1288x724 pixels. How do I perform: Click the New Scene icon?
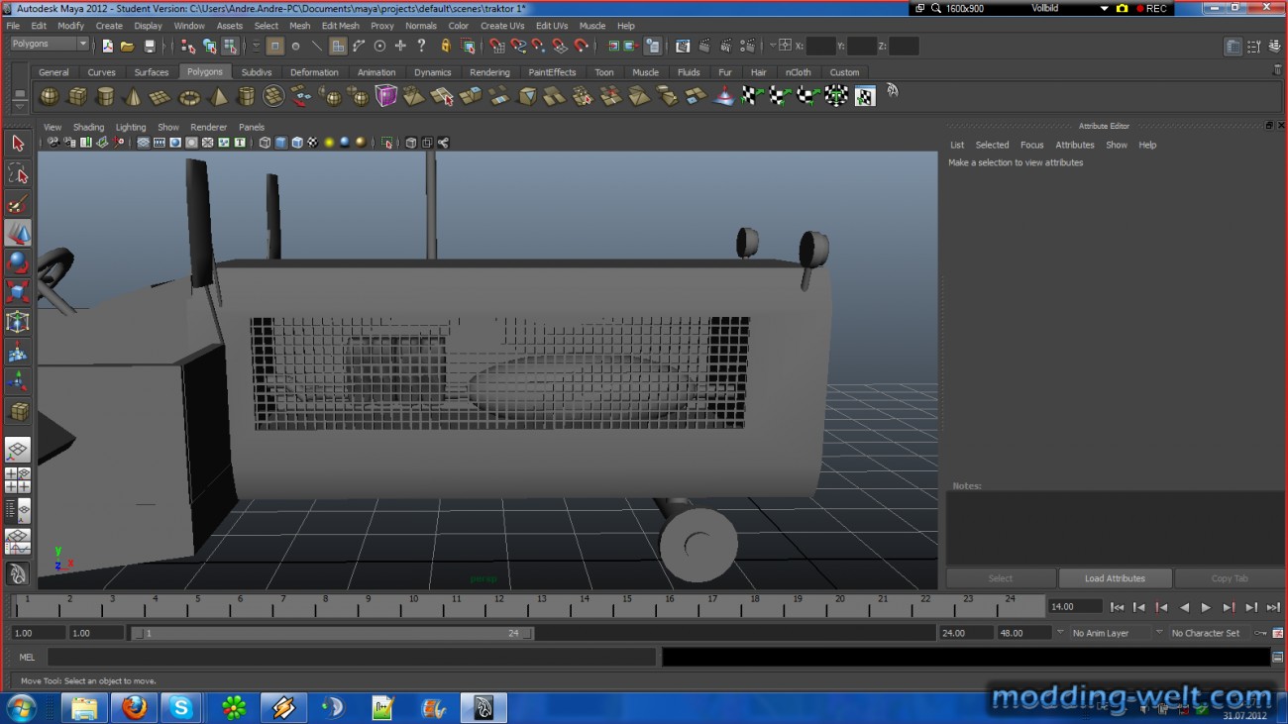pyautogui.click(x=107, y=46)
